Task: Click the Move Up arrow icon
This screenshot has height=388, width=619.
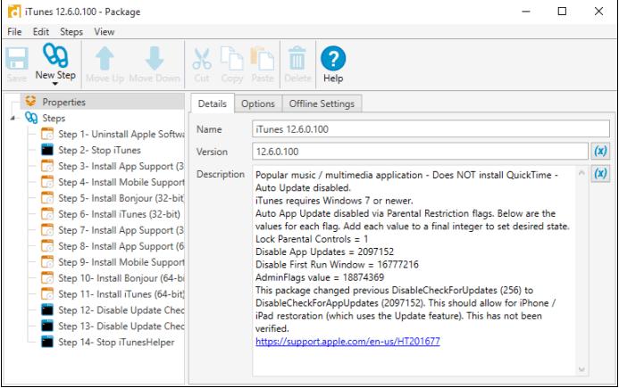Action: coord(105,58)
